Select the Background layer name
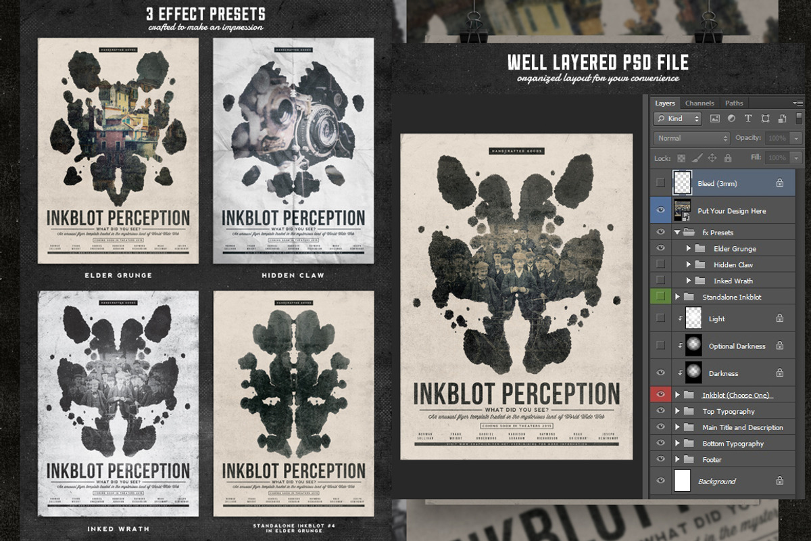811x541 pixels. (716, 481)
